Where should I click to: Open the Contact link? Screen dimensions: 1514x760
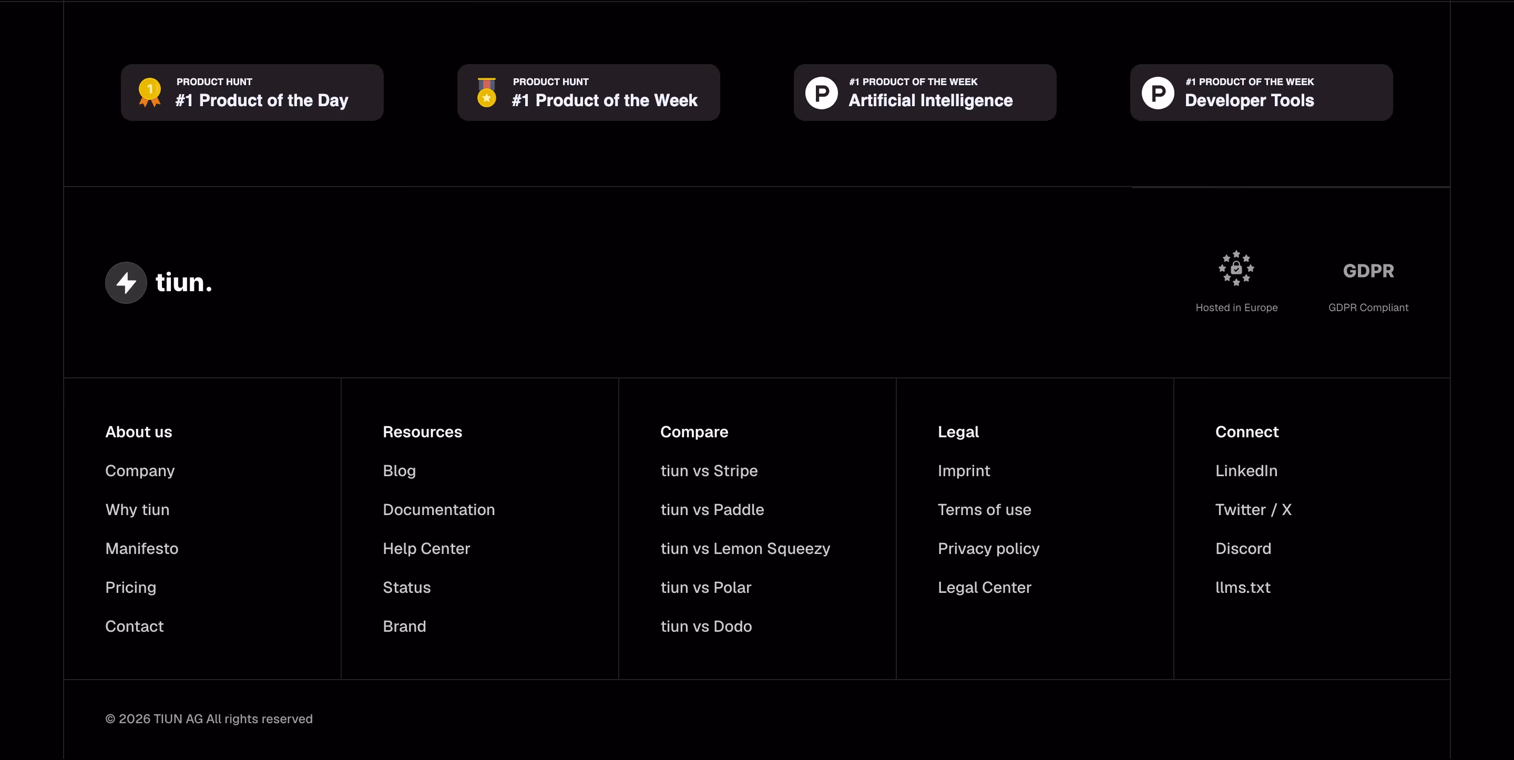(135, 626)
